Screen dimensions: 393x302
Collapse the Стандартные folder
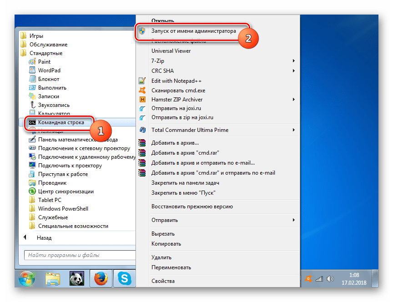point(46,53)
